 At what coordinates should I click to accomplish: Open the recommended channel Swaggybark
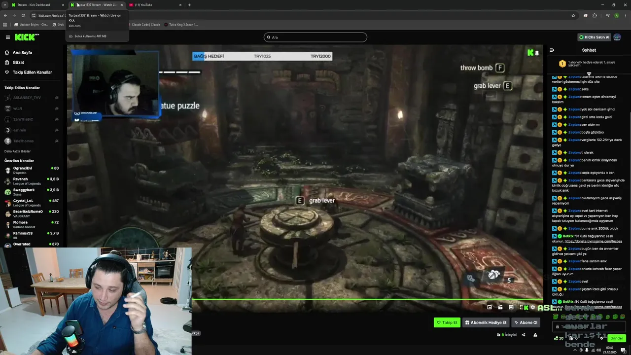point(32,192)
